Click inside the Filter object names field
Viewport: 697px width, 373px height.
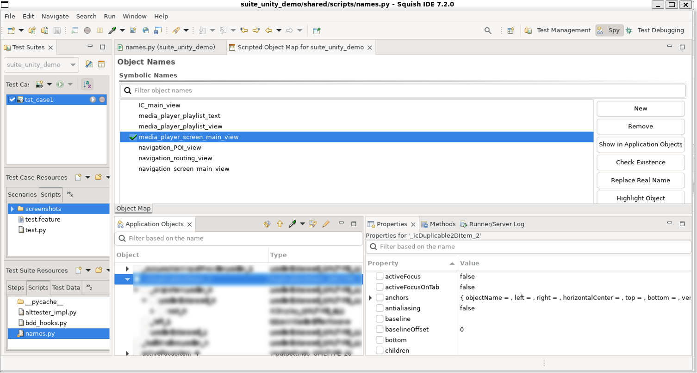(278, 90)
